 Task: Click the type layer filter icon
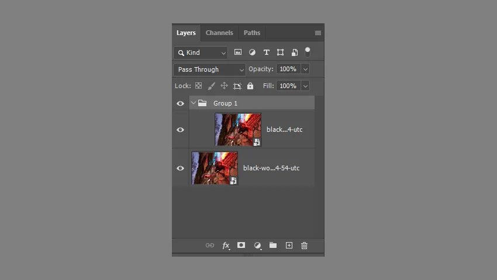(x=266, y=52)
